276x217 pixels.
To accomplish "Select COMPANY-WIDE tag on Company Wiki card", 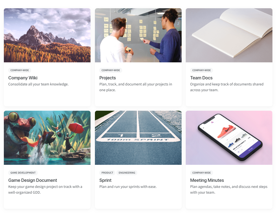I will click(x=20, y=70).
